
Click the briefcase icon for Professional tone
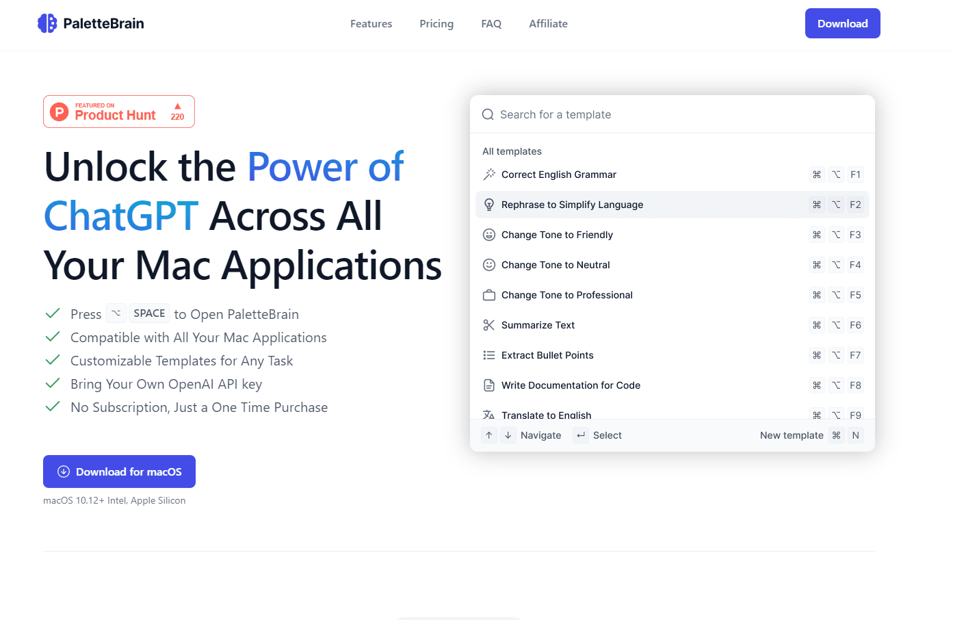489,295
